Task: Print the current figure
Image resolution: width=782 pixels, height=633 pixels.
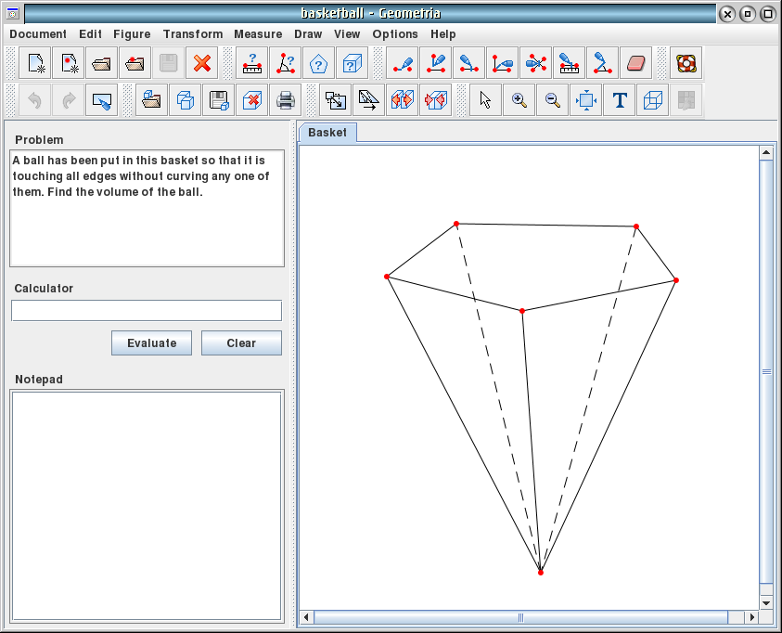Action: click(x=286, y=99)
